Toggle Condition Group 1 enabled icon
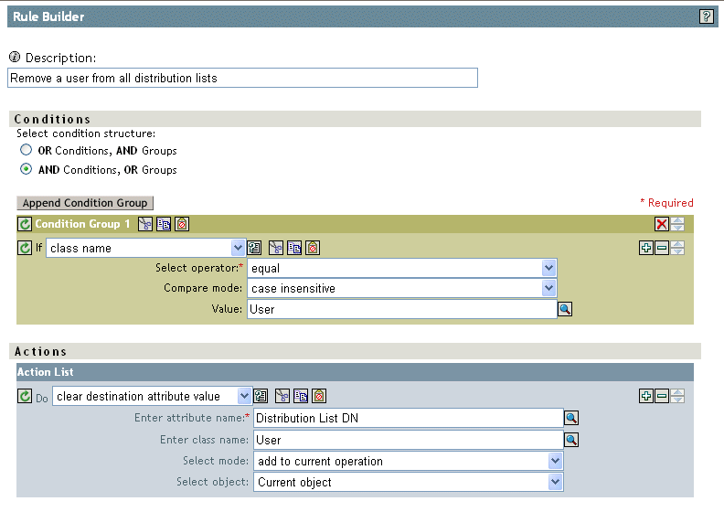Image resolution: width=724 pixels, height=512 pixels. (x=25, y=224)
